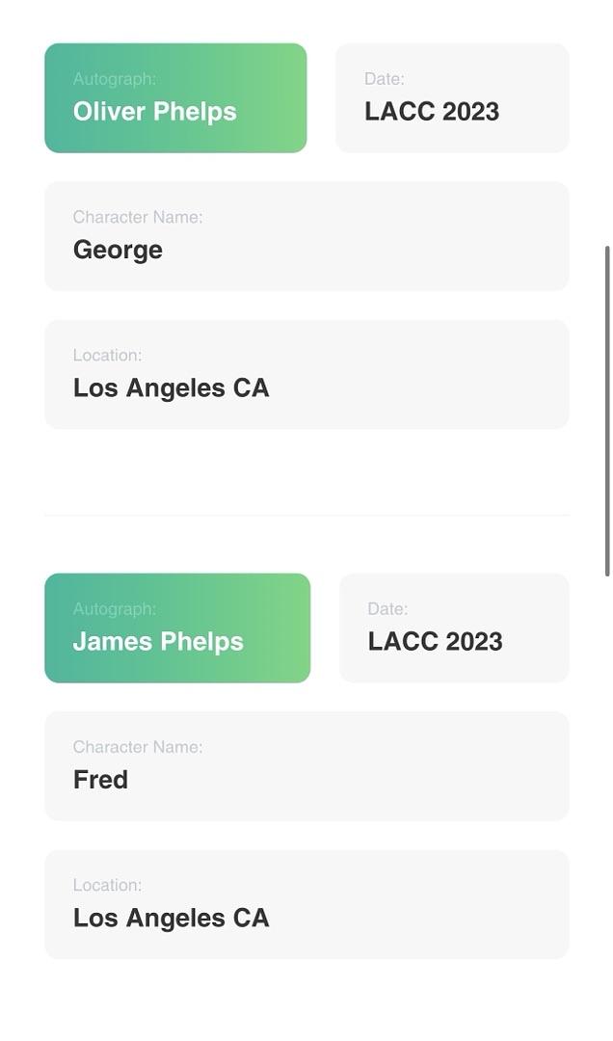Select the LACC 2023 date beside James Phelps
The width and height of the screenshot is (613, 1041).
pyautogui.click(x=435, y=642)
